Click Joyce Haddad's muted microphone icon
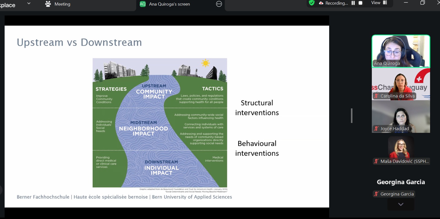Viewport: 440px width, 219px height. (x=376, y=128)
